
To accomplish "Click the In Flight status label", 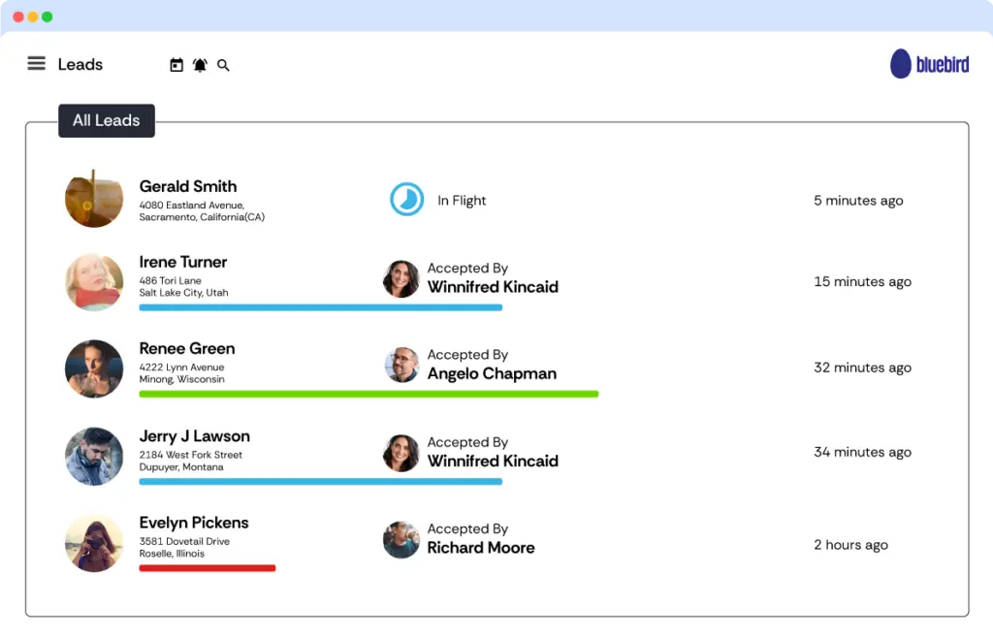I will pos(462,200).
